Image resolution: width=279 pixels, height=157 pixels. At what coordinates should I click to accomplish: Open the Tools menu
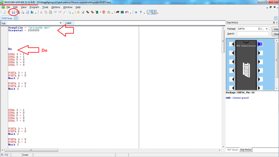45,7
